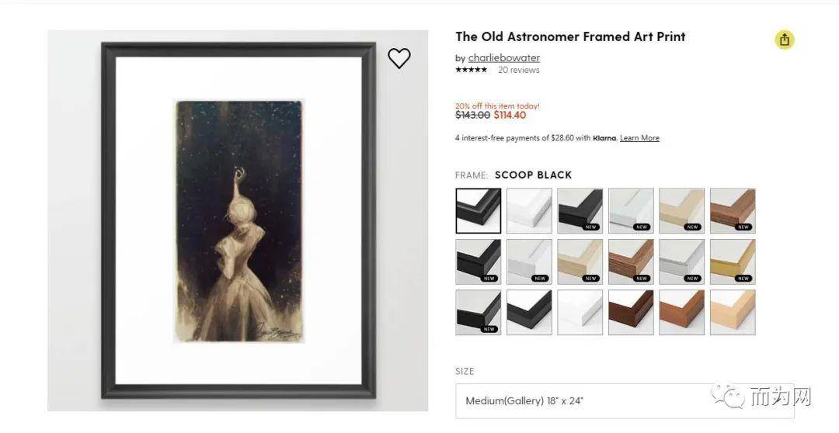Click the Klarna Learn More link
The height and width of the screenshot is (433, 839).
point(639,138)
